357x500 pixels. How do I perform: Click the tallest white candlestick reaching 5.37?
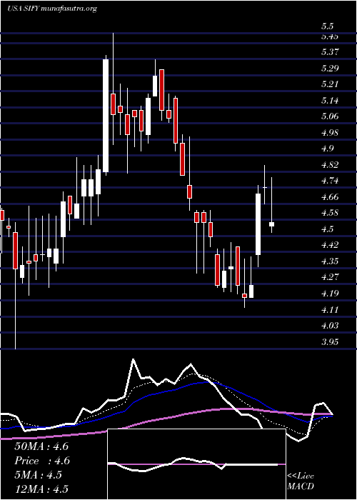tap(106, 116)
